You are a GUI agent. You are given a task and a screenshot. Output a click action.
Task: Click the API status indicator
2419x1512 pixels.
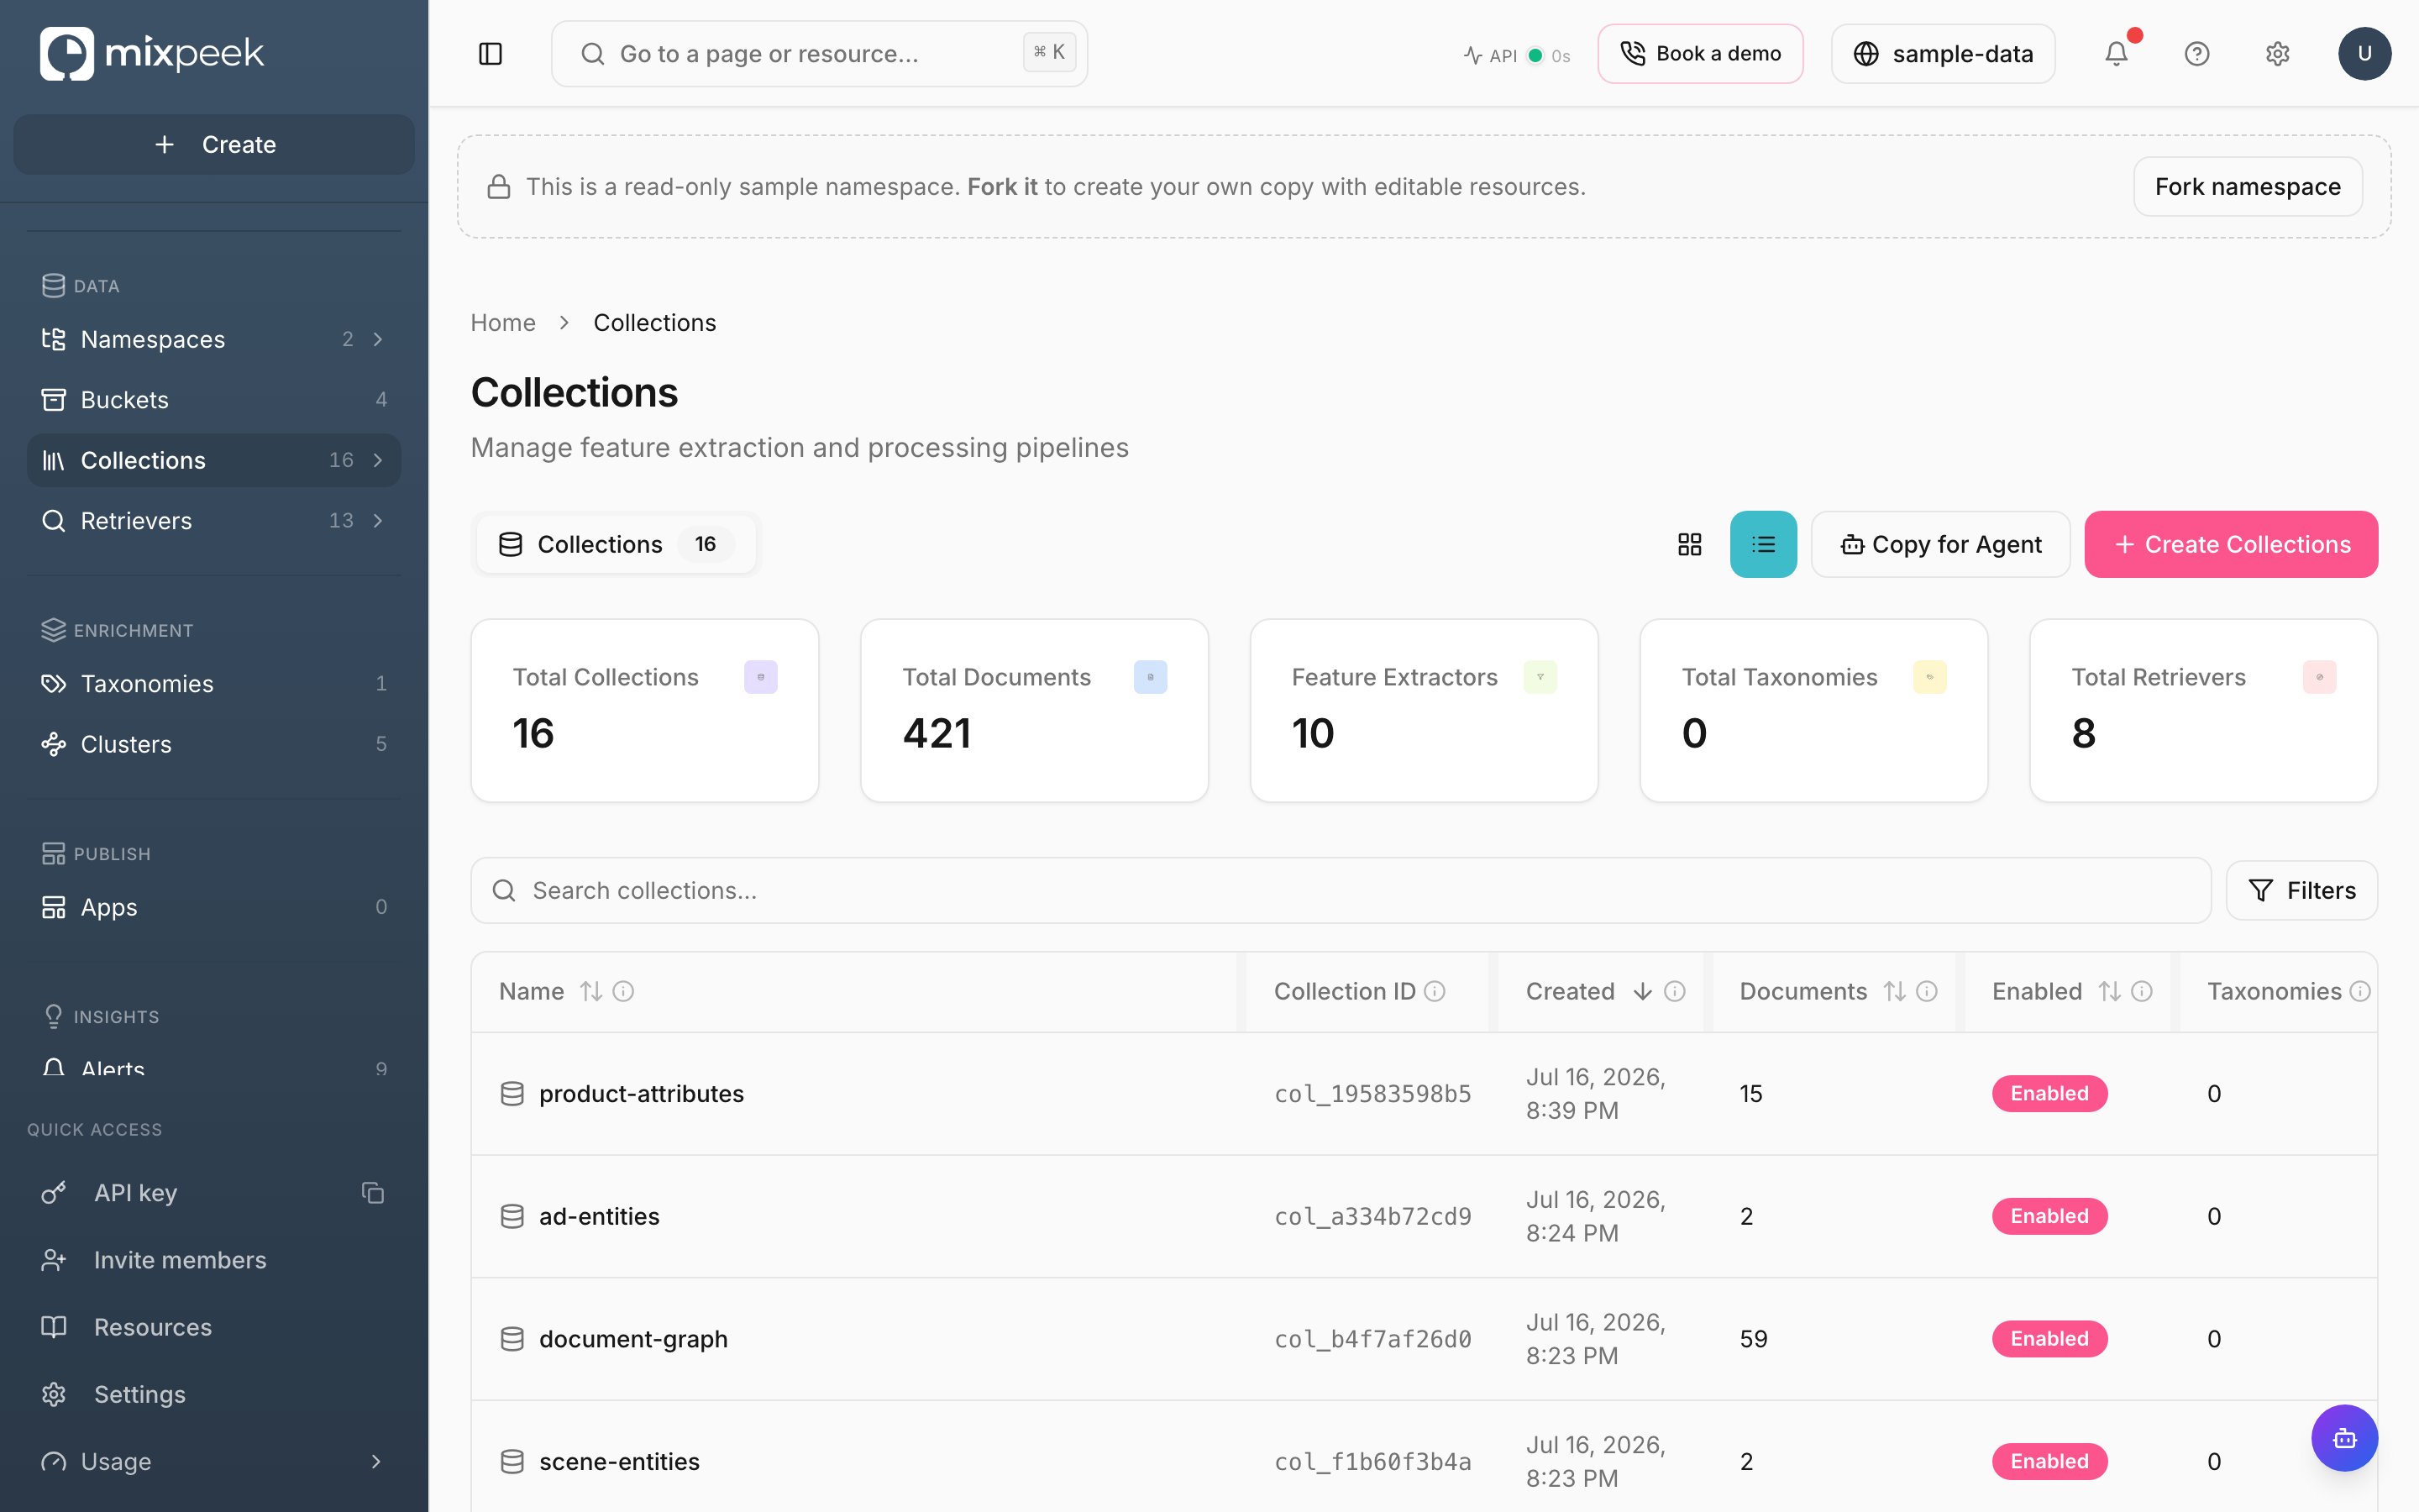coord(1516,55)
